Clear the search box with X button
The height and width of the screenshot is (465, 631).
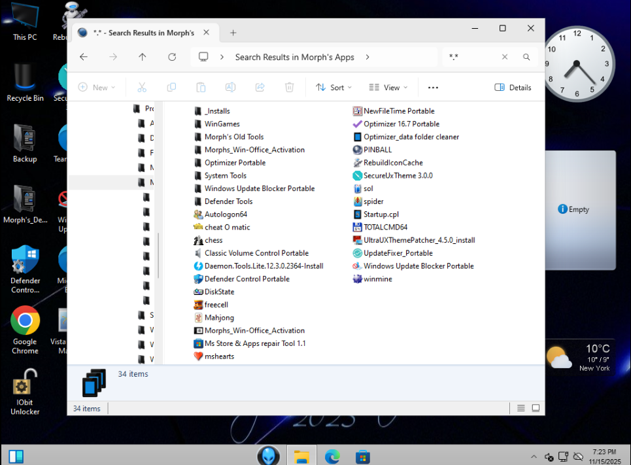point(505,57)
